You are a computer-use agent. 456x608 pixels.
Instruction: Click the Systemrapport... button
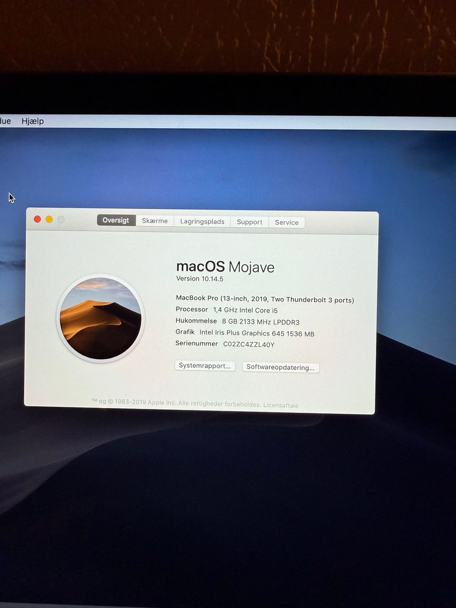click(205, 366)
